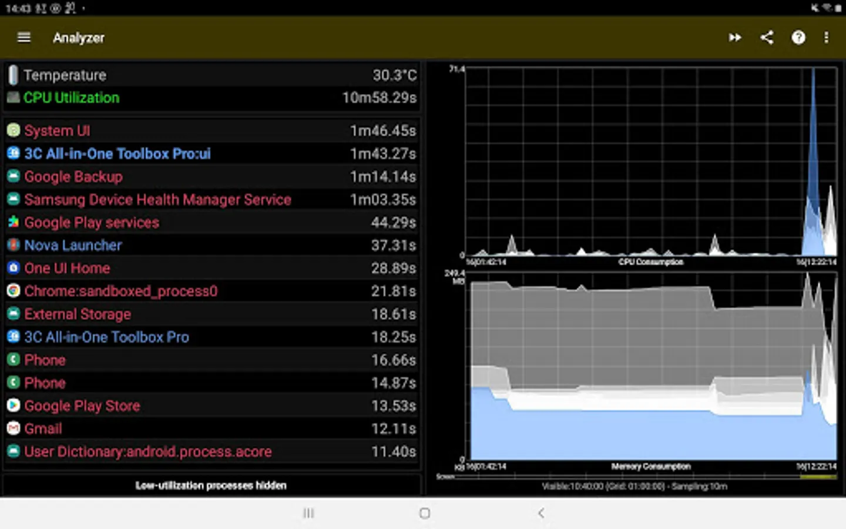Image resolution: width=846 pixels, height=529 pixels.
Task: Go to Android home screen button
Action: (425, 513)
